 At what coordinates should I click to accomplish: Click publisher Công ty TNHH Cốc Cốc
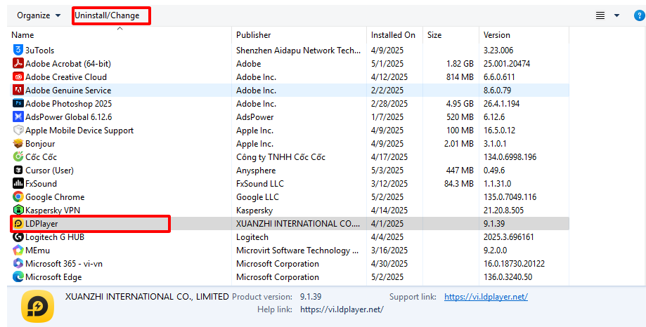click(280, 157)
